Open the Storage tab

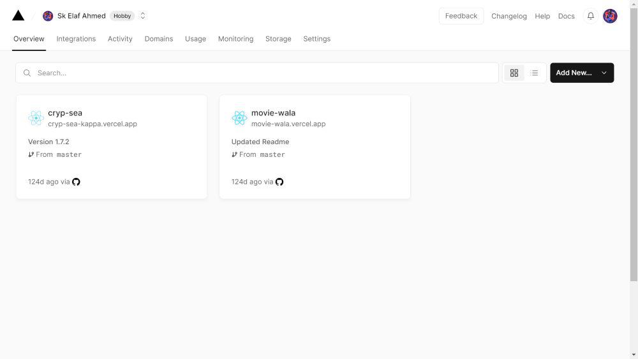[278, 39]
